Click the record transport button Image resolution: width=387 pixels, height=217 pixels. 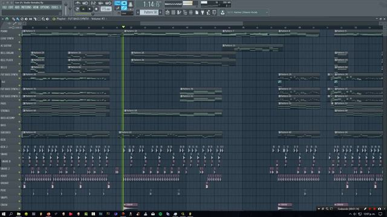pos(96,9)
